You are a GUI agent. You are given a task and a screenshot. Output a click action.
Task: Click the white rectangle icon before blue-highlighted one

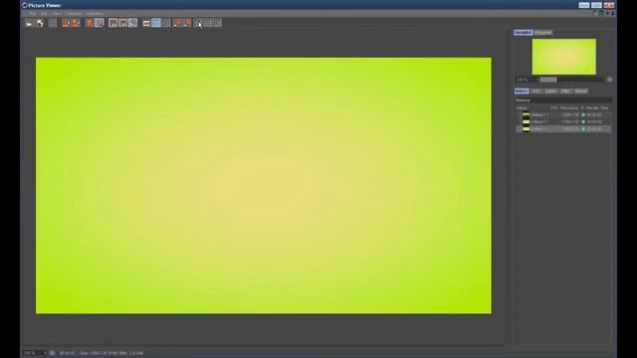tap(146, 23)
